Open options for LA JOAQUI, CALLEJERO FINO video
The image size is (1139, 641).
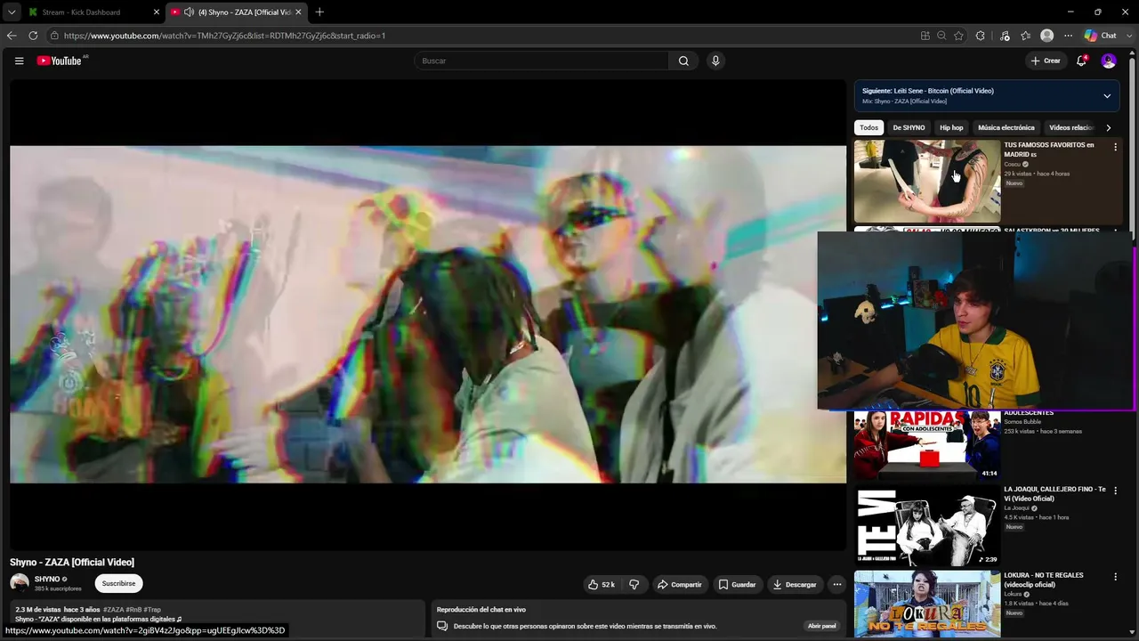click(x=1115, y=491)
